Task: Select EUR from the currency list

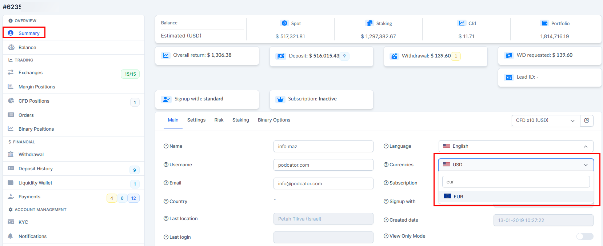Action: coord(458,197)
